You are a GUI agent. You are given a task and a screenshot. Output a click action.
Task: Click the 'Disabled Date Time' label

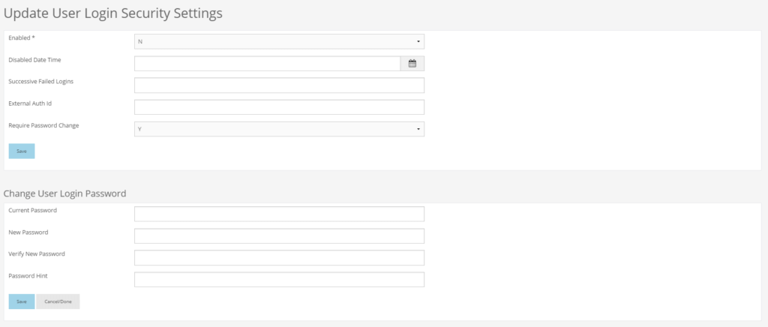[34, 60]
